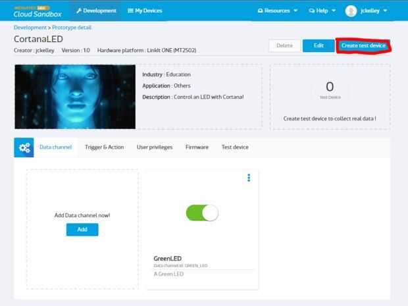Image resolution: width=408 pixels, height=306 pixels.
Task: Click 'Hardware platform : LinkIt ONE (MT2502)' text
Action: (x=147, y=50)
